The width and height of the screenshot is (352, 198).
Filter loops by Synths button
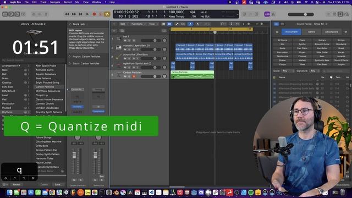click(x=302, y=44)
